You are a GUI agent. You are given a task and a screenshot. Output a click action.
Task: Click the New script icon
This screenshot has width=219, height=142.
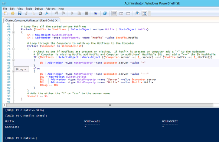6,13
